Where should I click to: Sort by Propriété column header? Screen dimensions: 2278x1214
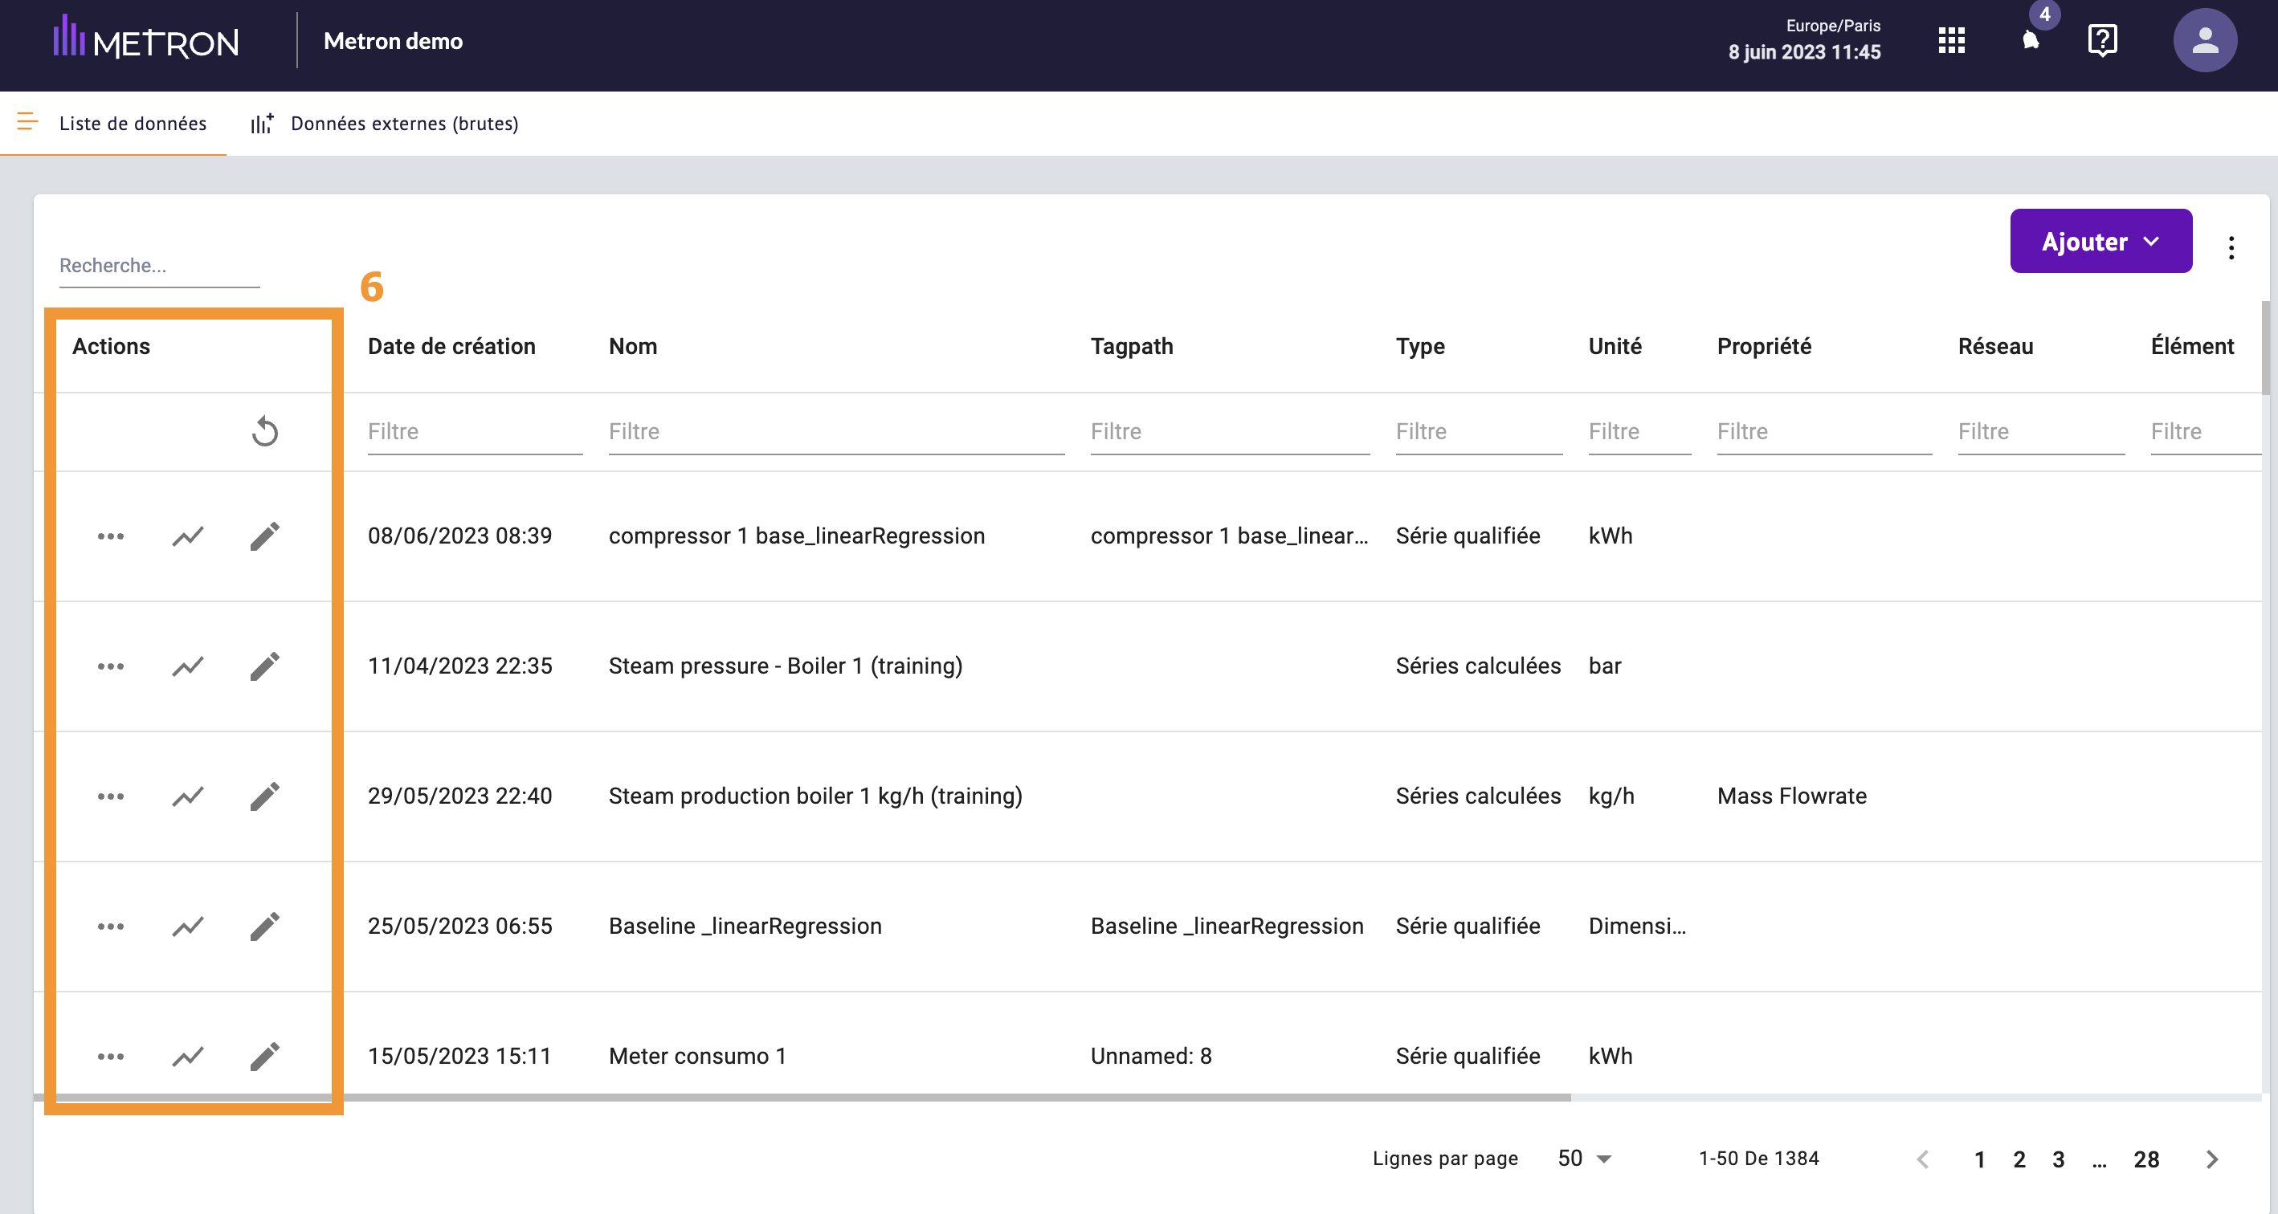1763,347
